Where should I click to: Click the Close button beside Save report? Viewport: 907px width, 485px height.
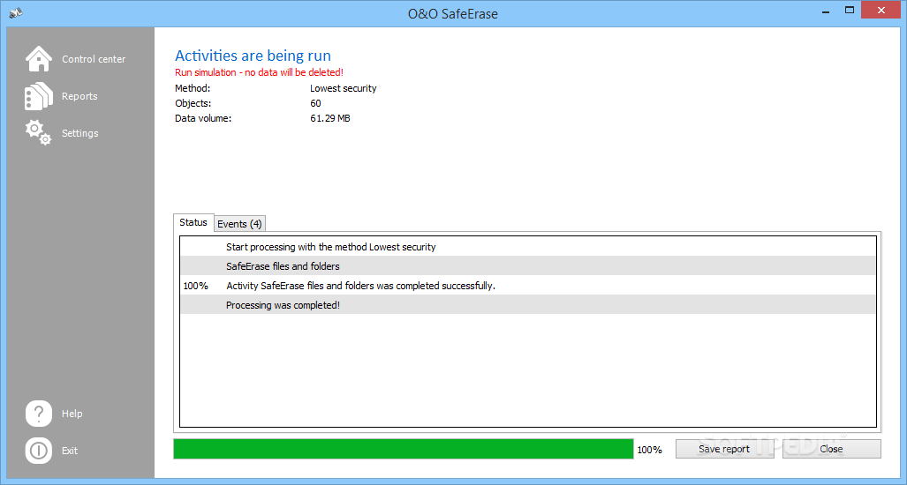pyautogui.click(x=831, y=449)
